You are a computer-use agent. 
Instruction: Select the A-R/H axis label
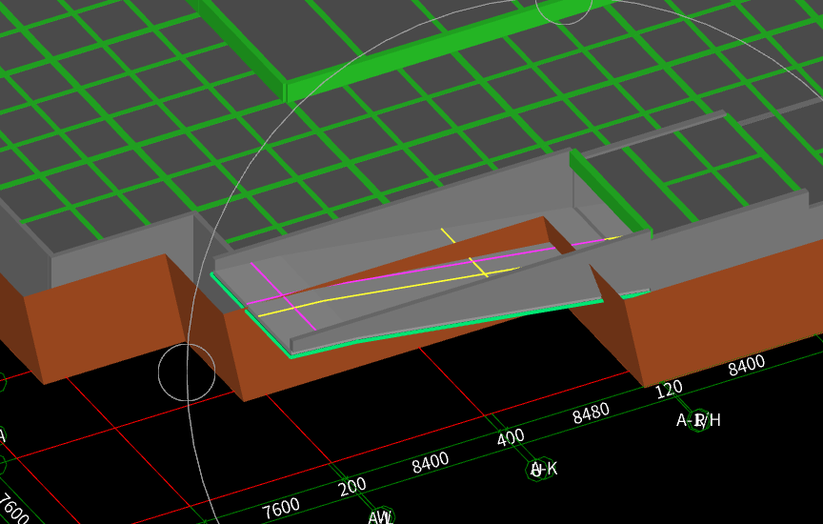point(698,420)
